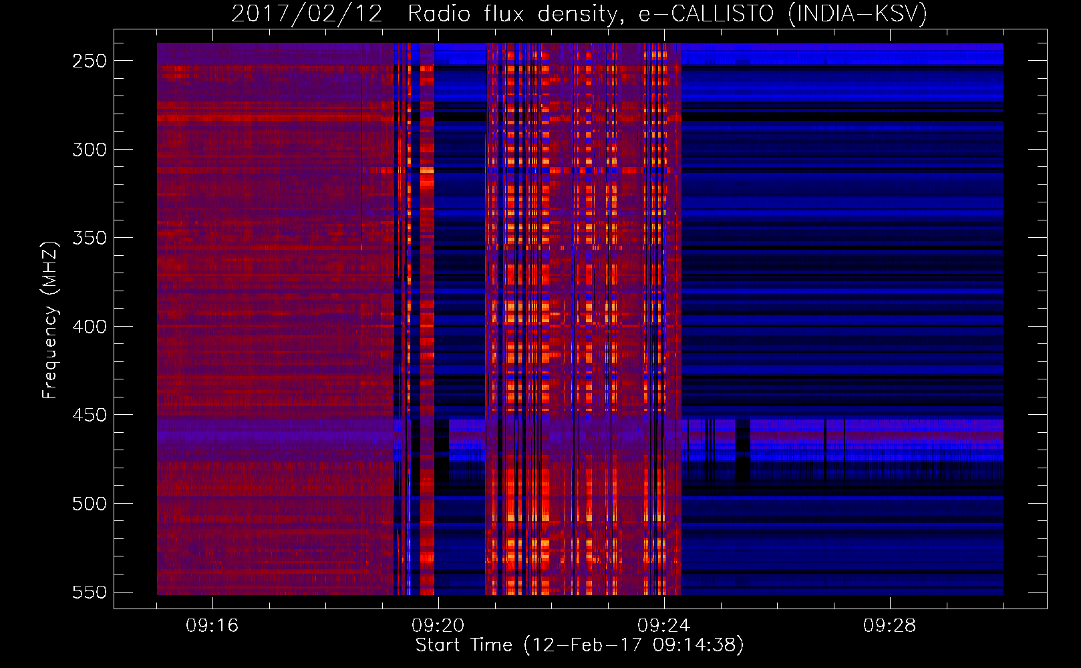Click the 350 frequency tick label
Viewport: 1081px width, 668px height.
click(90, 238)
